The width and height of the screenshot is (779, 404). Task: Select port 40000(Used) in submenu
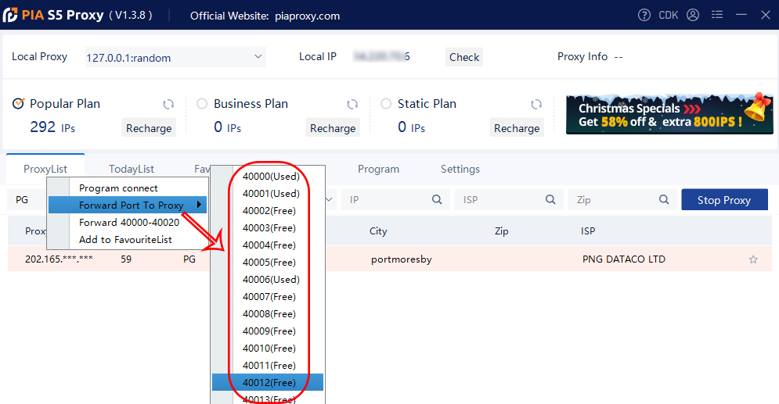[271, 177]
